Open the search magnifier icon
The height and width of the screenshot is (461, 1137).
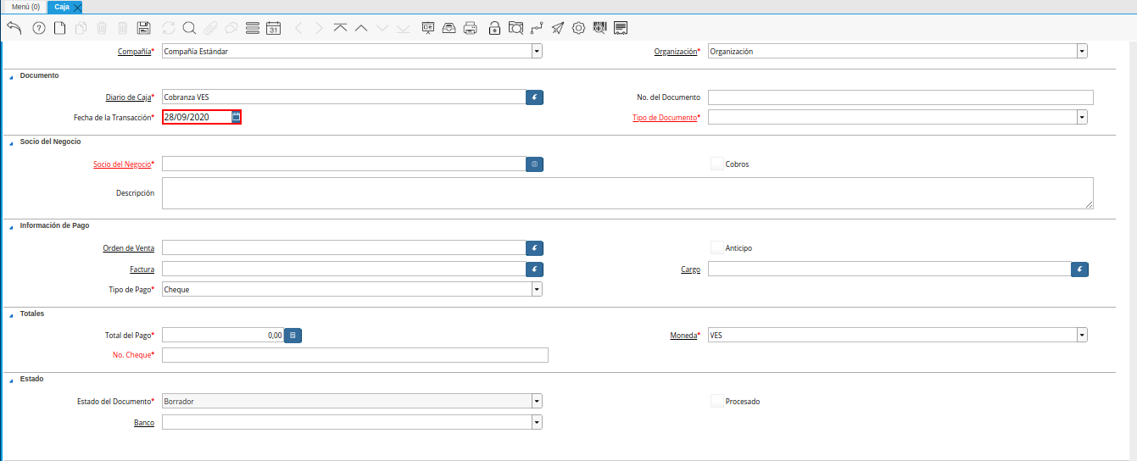point(189,28)
